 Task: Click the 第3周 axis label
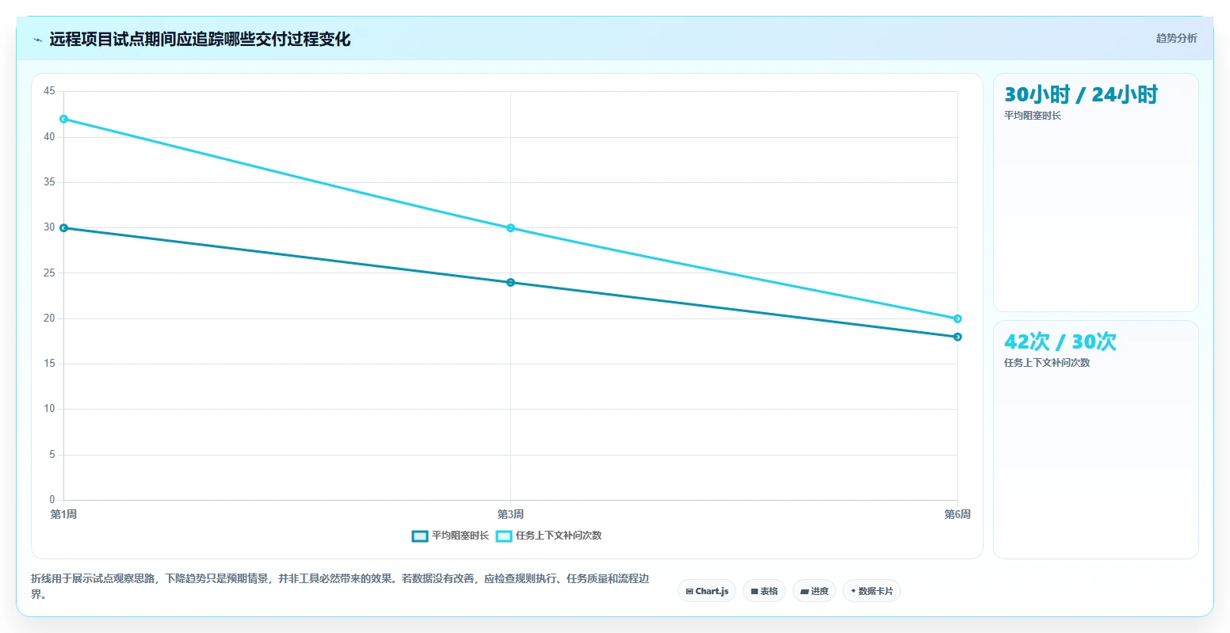point(510,515)
